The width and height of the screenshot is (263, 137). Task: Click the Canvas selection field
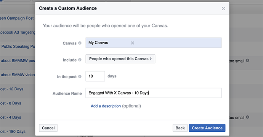[154, 43]
